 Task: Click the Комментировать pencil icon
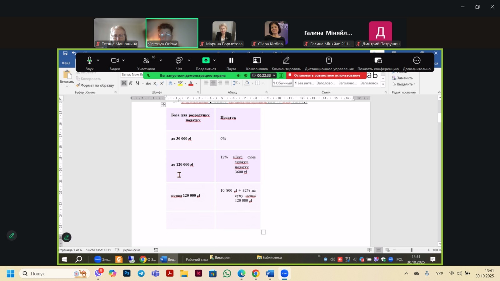tap(286, 61)
